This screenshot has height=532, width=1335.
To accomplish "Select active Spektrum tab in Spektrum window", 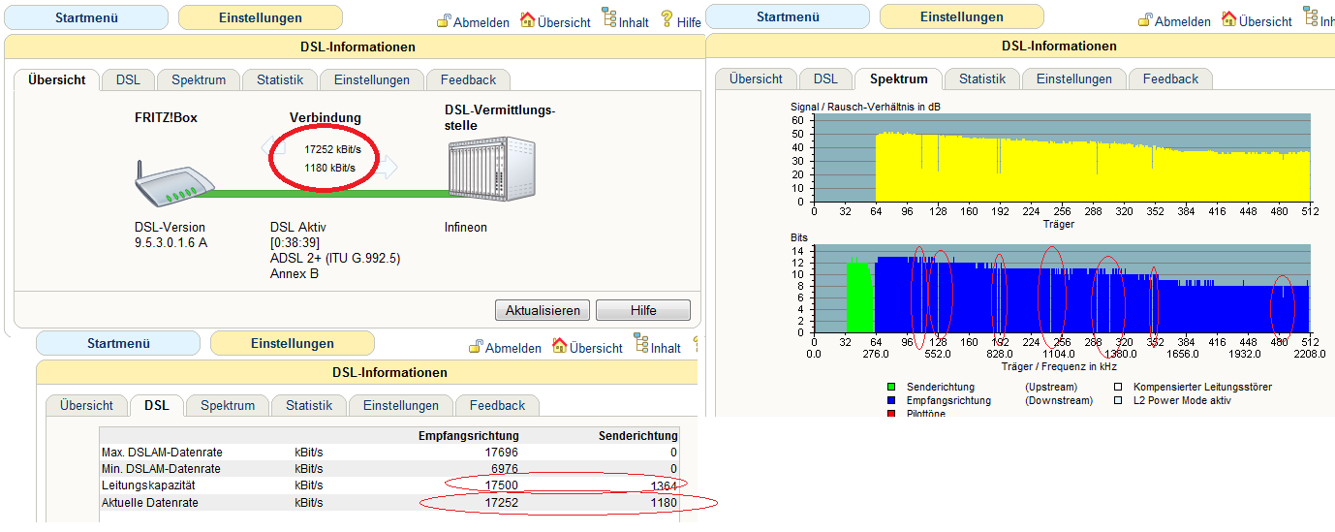I will click(x=898, y=78).
